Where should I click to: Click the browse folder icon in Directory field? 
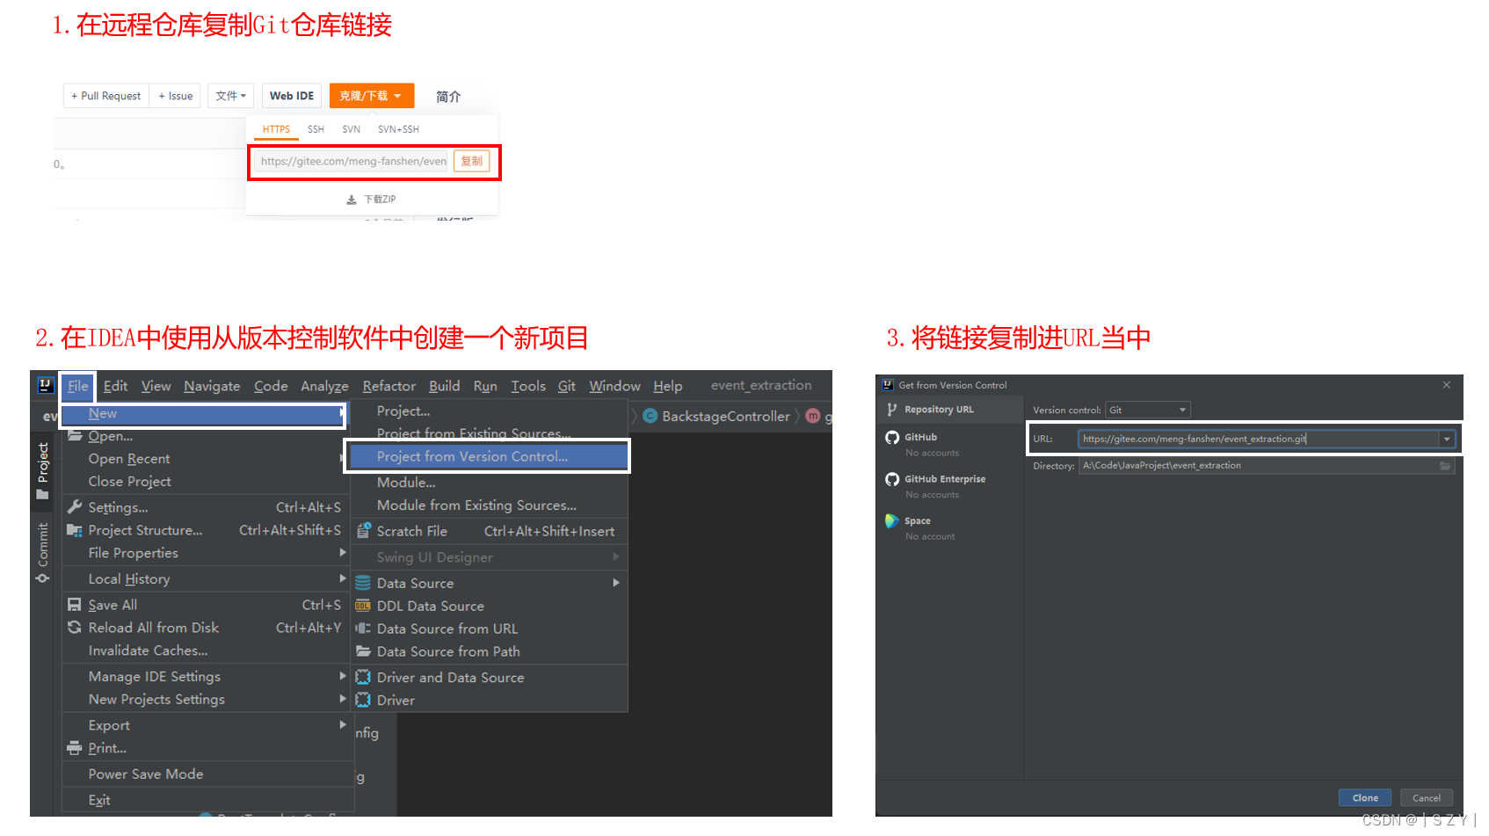(1445, 466)
